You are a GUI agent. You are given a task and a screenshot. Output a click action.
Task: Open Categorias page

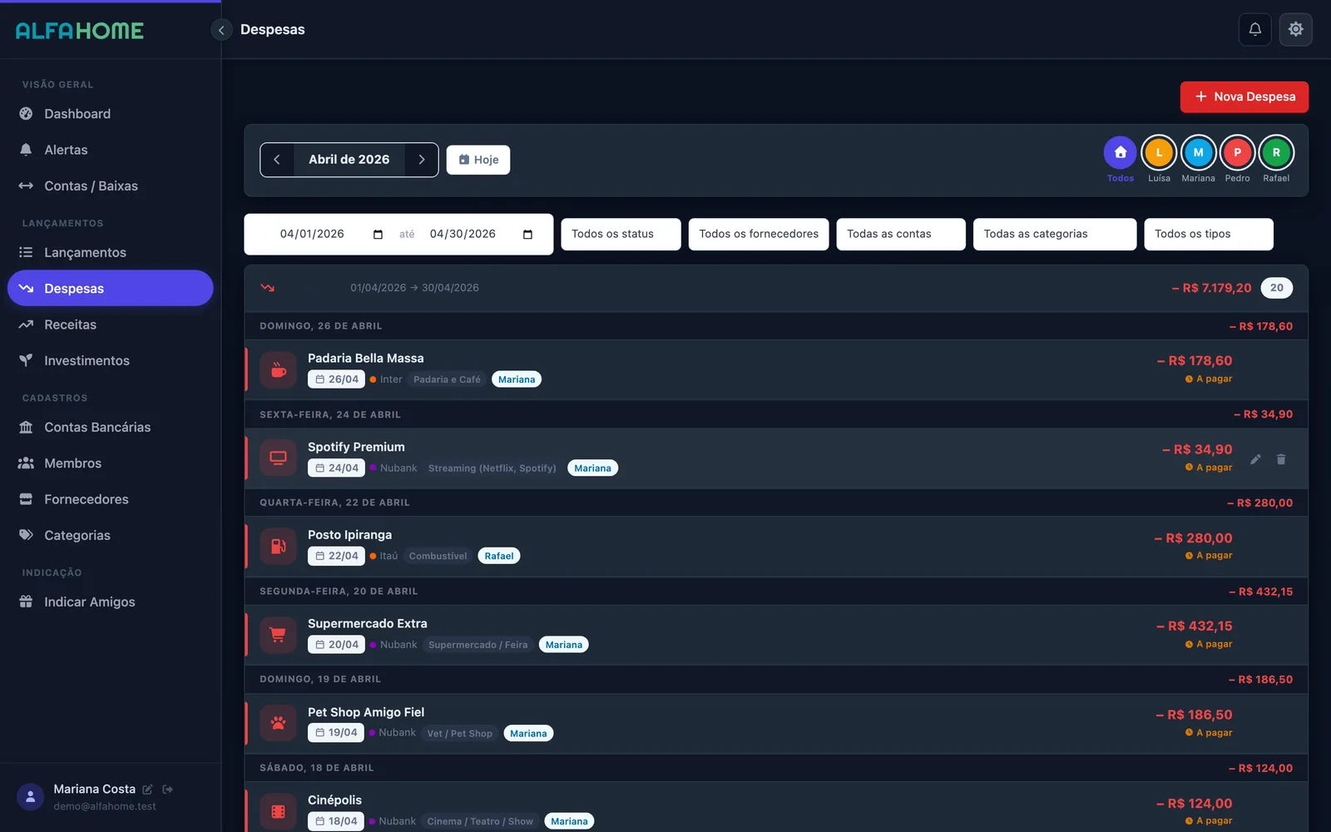[x=111, y=535]
